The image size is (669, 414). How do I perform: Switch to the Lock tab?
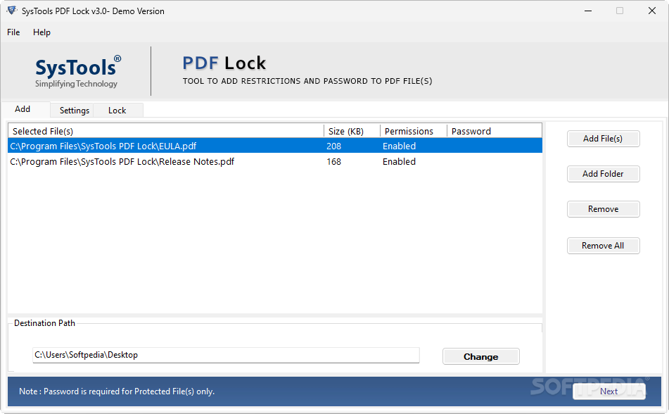[117, 111]
